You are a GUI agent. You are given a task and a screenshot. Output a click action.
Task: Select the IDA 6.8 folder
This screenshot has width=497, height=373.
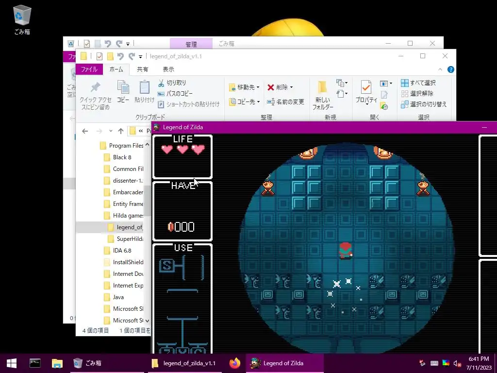coord(117,251)
